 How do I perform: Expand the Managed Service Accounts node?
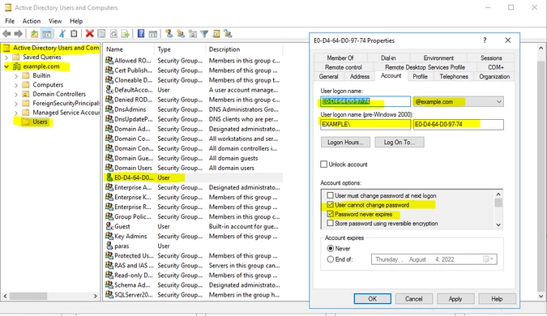[16, 113]
